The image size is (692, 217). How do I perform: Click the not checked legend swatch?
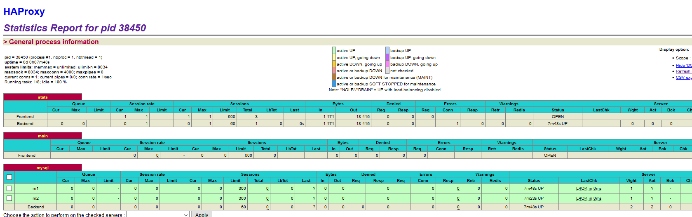[x=387, y=71]
